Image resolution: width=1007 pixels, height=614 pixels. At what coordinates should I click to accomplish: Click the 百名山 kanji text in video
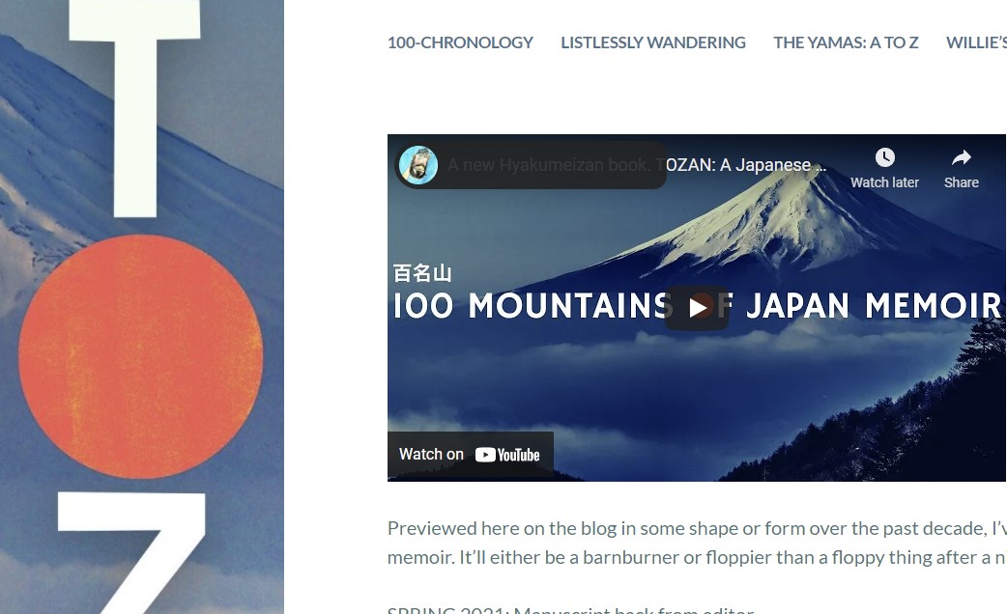[x=422, y=273]
